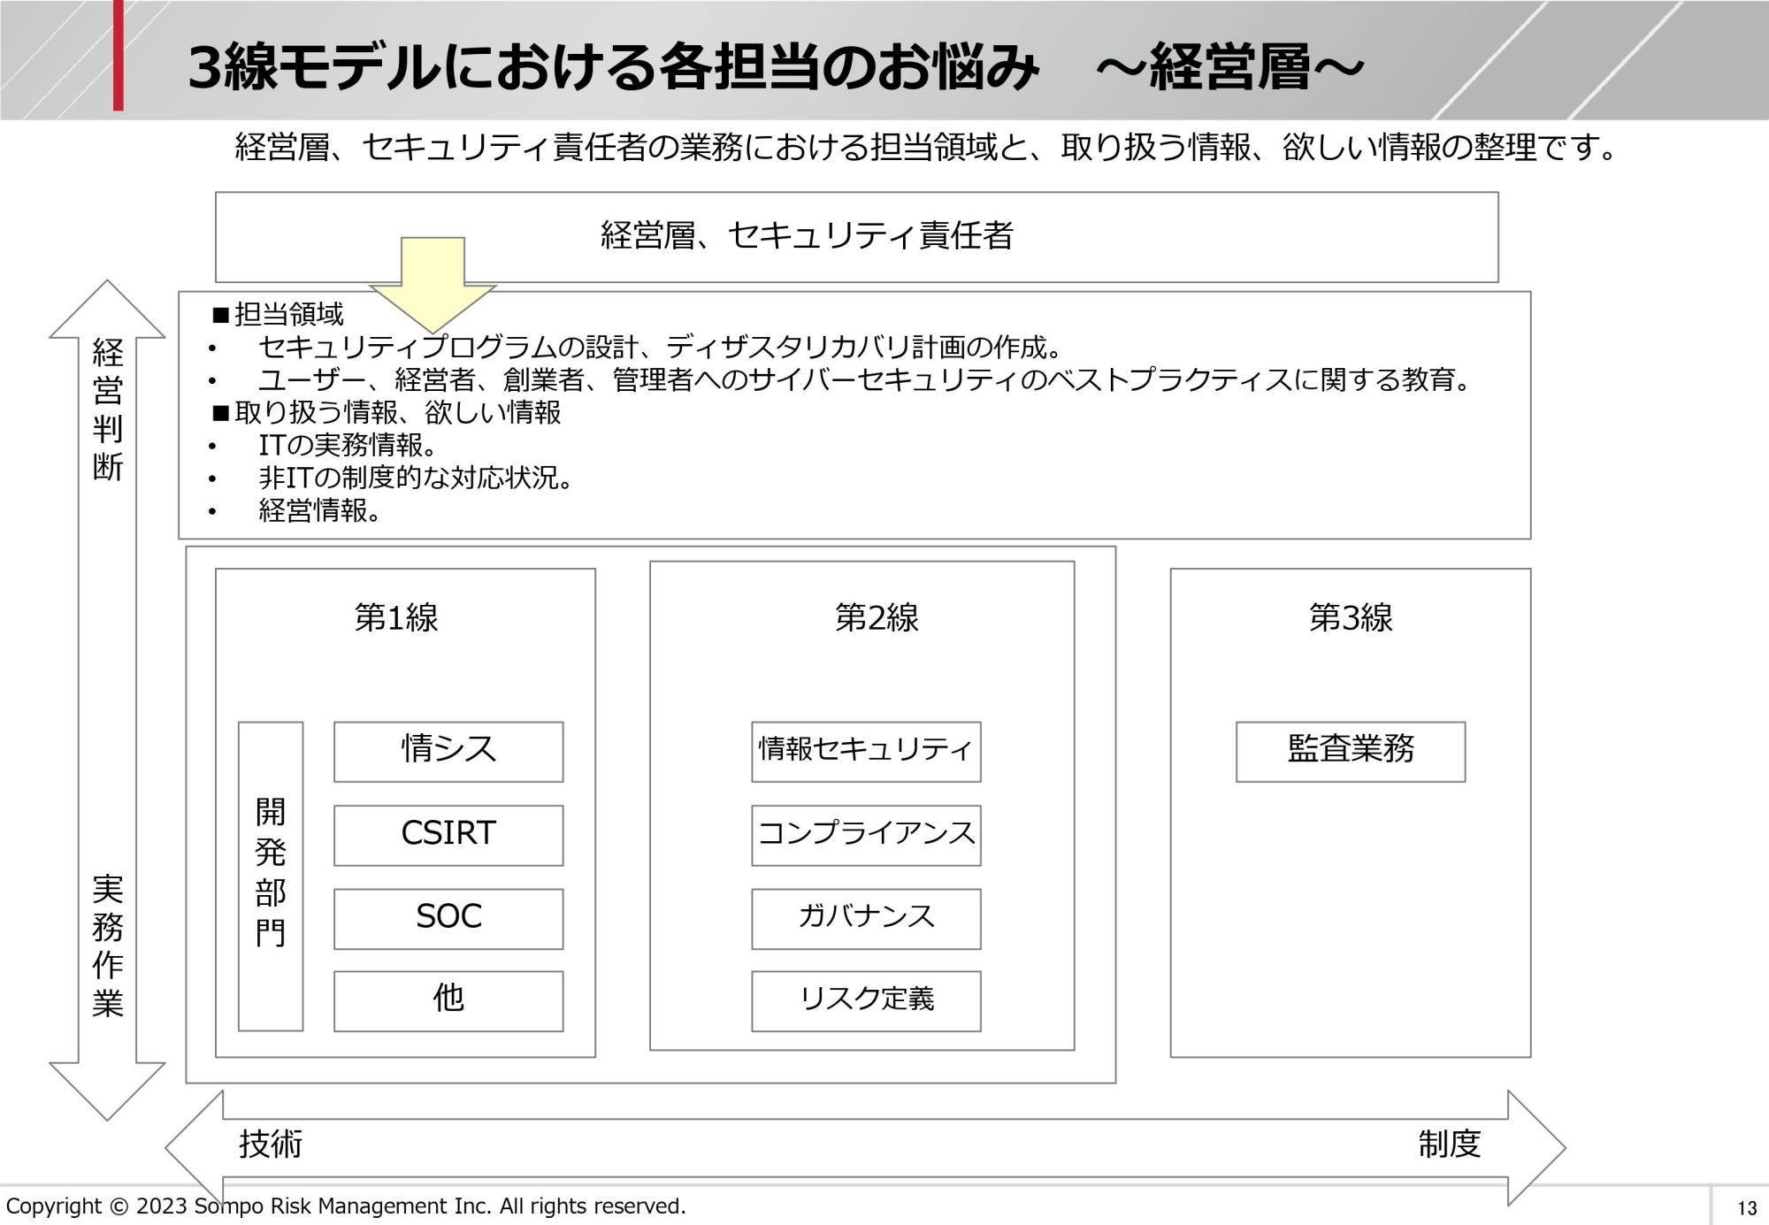Select the '第2線' heading
This screenshot has height=1225, width=1769.
[x=877, y=617]
